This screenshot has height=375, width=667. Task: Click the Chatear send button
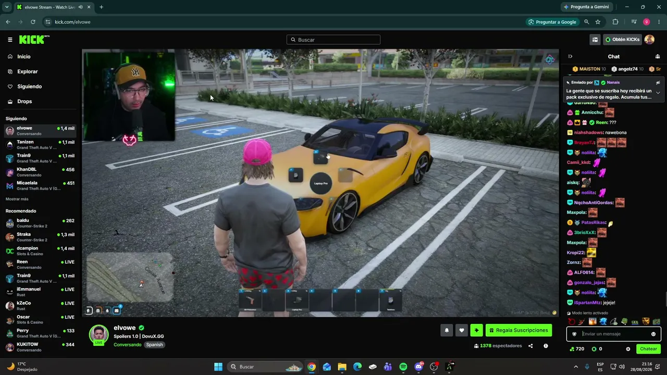coord(648,349)
